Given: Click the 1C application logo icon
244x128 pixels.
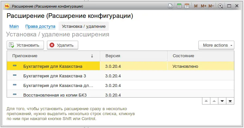Looking at the screenshot, I should click(x=7, y=6).
